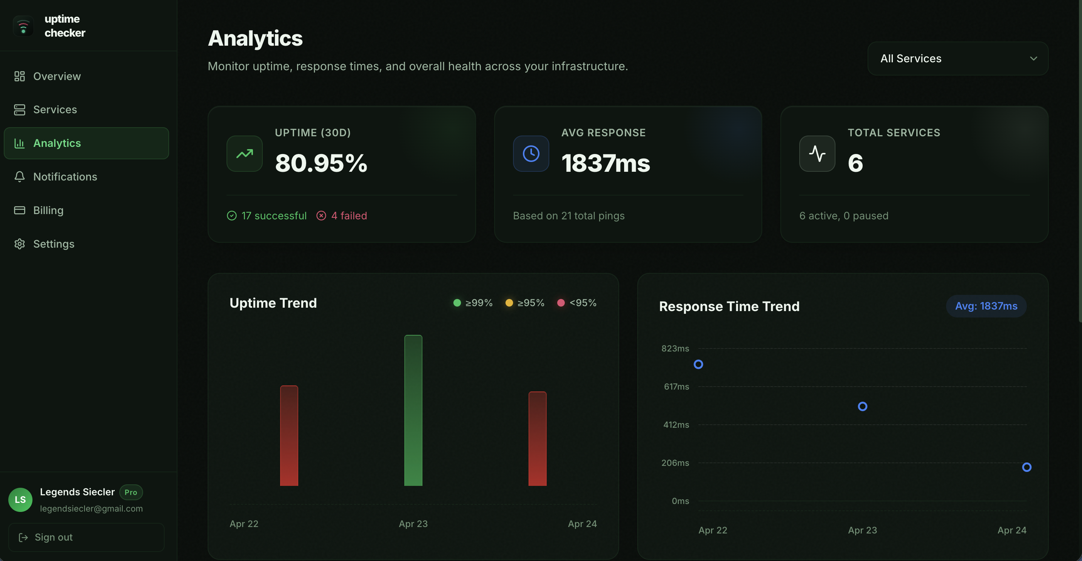Screen dimensions: 1082x561
Task: Open the Services menu item
Action: (86, 109)
